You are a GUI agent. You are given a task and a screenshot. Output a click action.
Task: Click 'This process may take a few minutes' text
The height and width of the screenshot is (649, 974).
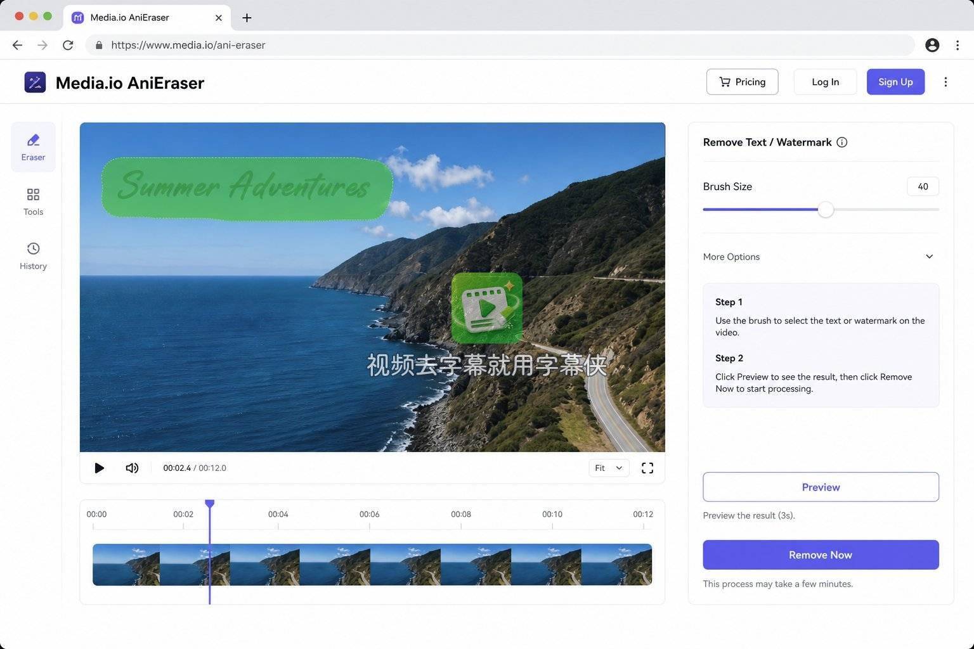pyautogui.click(x=777, y=584)
